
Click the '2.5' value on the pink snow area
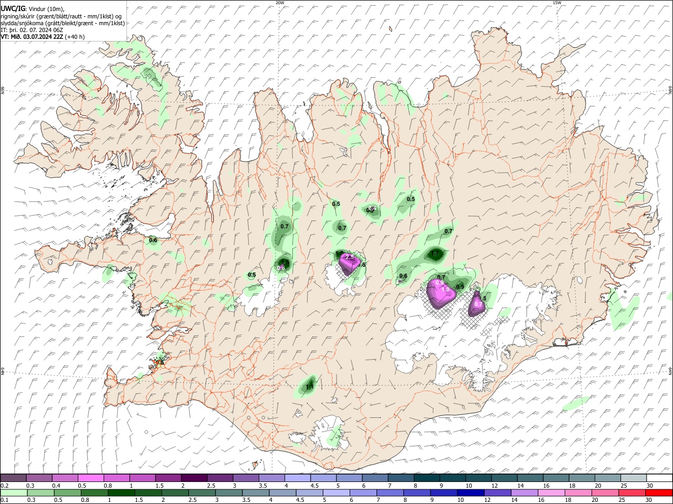(x=349, y=257)
